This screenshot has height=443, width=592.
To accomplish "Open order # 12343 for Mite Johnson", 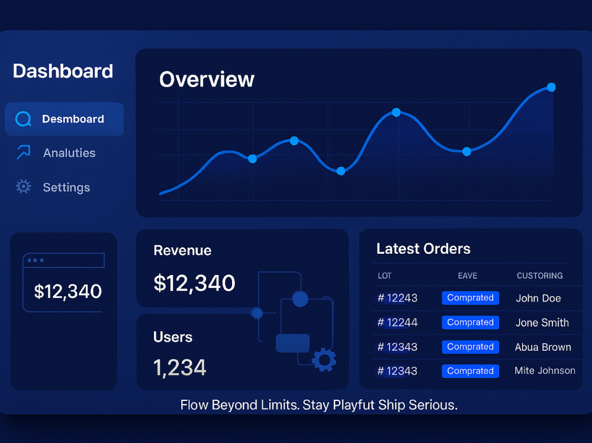I will [x=398, y=371].
